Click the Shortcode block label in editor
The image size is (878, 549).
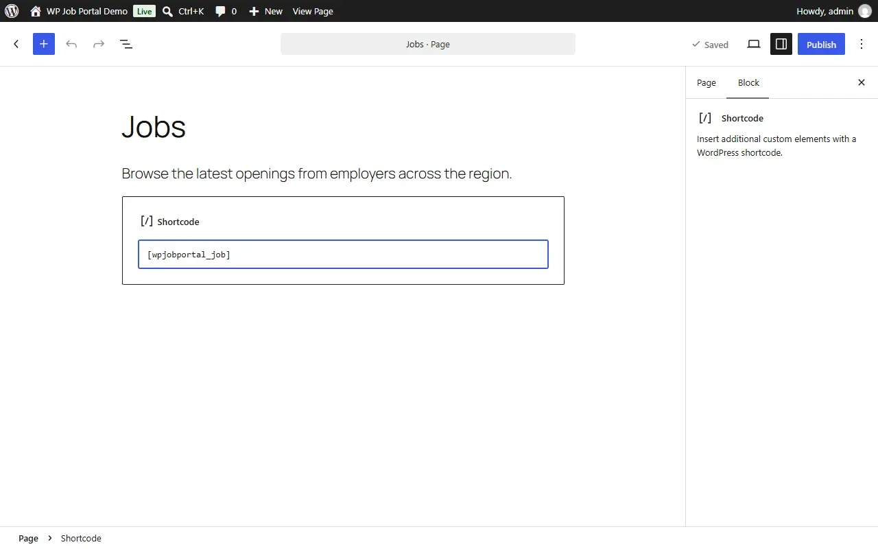178,222
